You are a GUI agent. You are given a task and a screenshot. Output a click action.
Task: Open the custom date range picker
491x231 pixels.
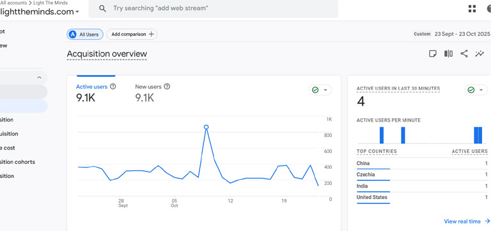pyautogui.click(x=451, y=34)
